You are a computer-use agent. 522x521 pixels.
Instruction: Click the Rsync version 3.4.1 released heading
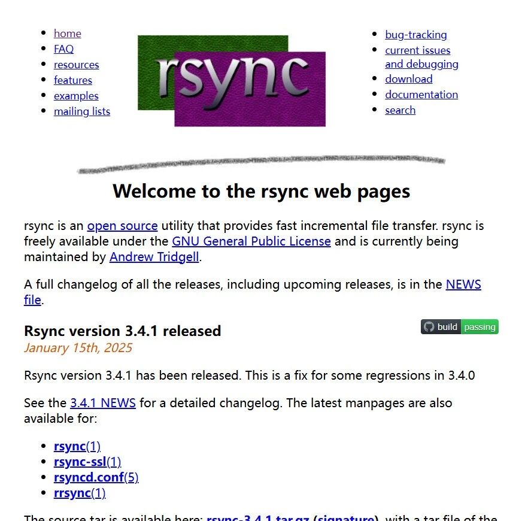(x=123, y=331)
